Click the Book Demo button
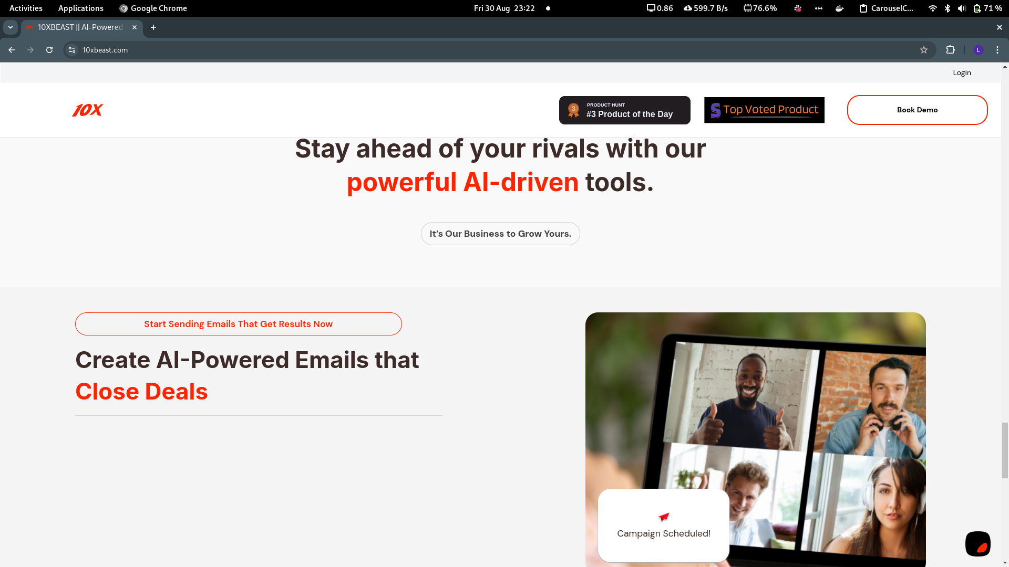The width and height of the screenshot is (1009, 567). (917, 109)
